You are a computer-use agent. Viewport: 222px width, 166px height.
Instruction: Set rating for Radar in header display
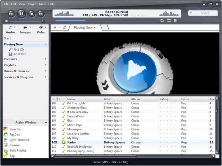pos(138,15)
